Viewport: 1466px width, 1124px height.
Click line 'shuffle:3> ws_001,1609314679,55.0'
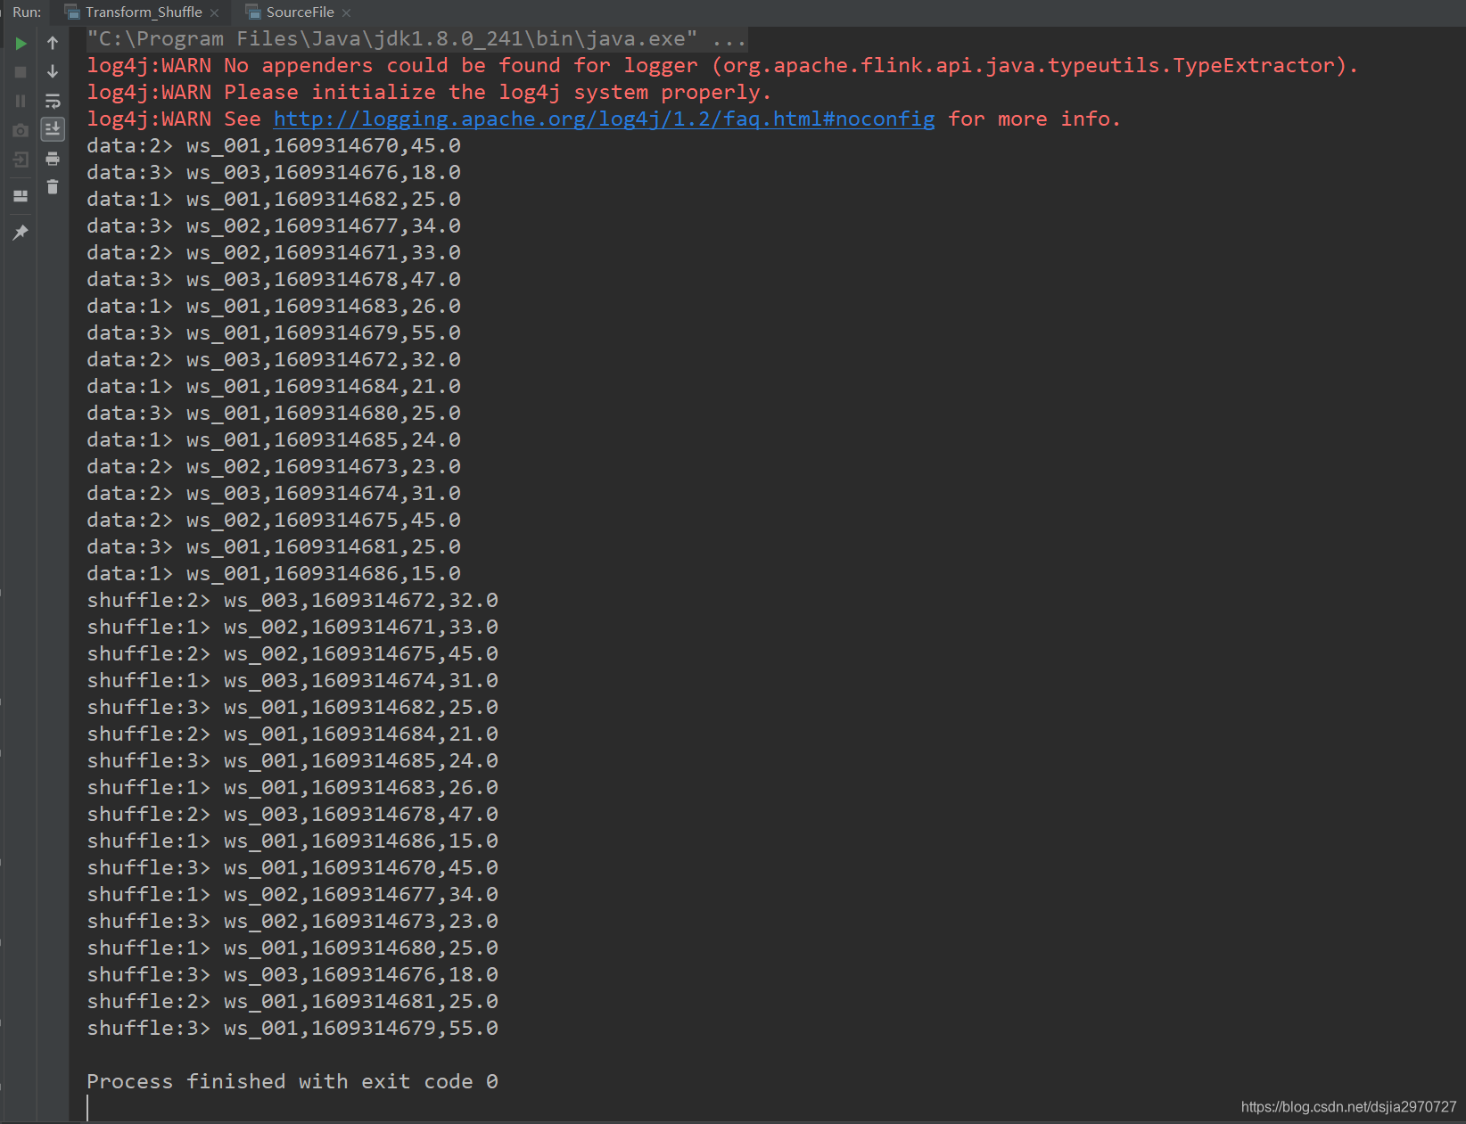[292, 1028]
